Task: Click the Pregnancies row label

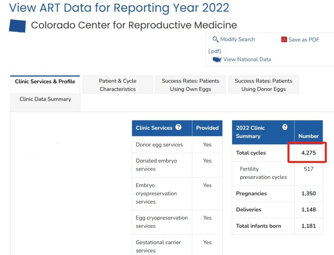Action: tap(251, 193)
